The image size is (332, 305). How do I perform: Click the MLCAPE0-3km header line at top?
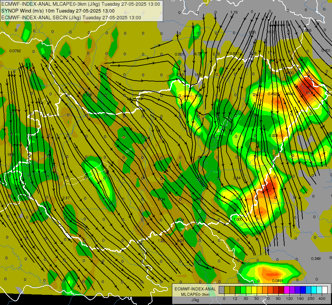[81, 4]
